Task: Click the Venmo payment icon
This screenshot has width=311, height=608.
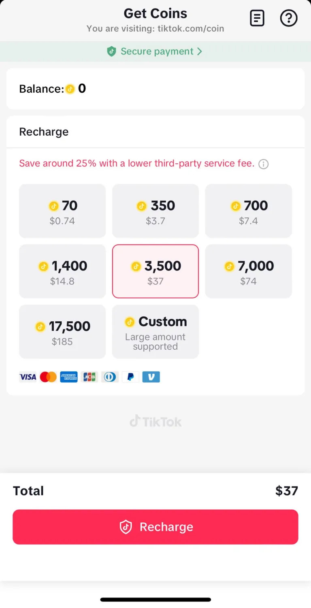Action: 151,377
